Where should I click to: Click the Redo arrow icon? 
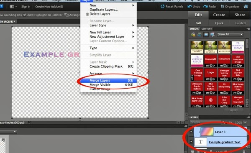205,6
